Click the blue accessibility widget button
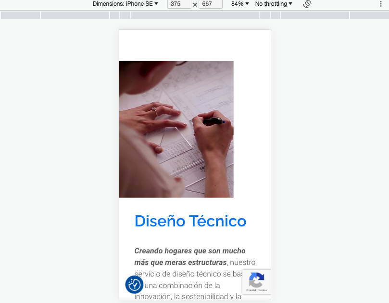 click(134, 284)
